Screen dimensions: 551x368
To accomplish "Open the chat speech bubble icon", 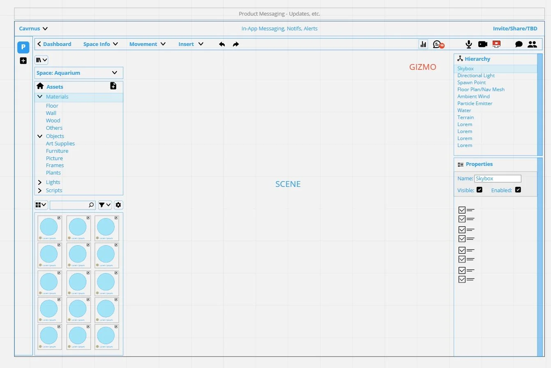I will tap(519, 44).
